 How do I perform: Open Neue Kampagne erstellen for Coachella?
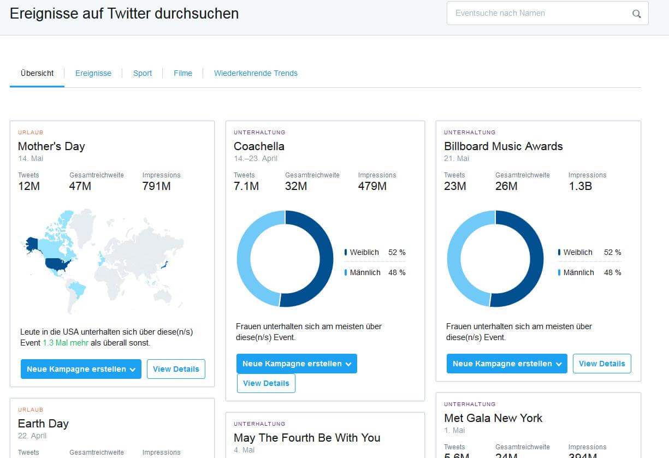click(x=297, y=364)
